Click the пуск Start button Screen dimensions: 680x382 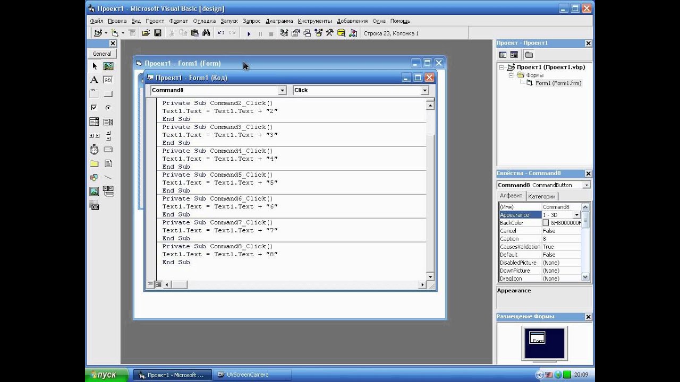point(107,375)
